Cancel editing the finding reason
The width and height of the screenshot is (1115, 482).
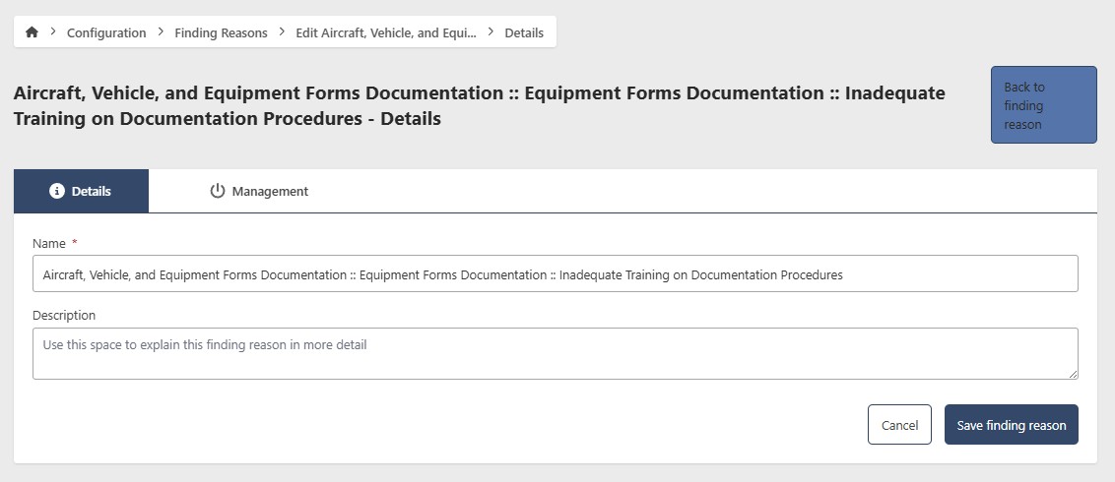click(898, 425)
